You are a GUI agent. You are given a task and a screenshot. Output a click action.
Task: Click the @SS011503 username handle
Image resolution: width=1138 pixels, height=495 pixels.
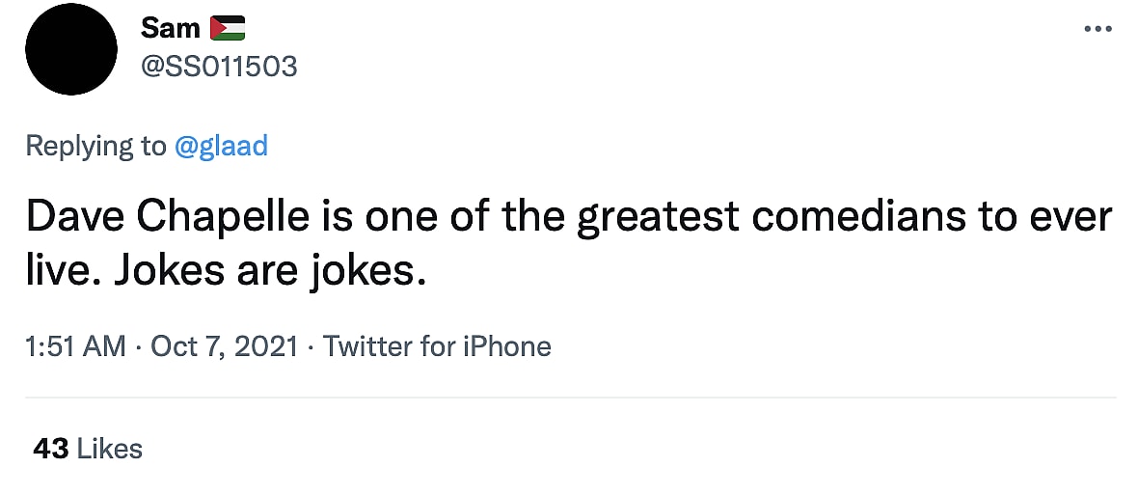click(x=219, y=66)
